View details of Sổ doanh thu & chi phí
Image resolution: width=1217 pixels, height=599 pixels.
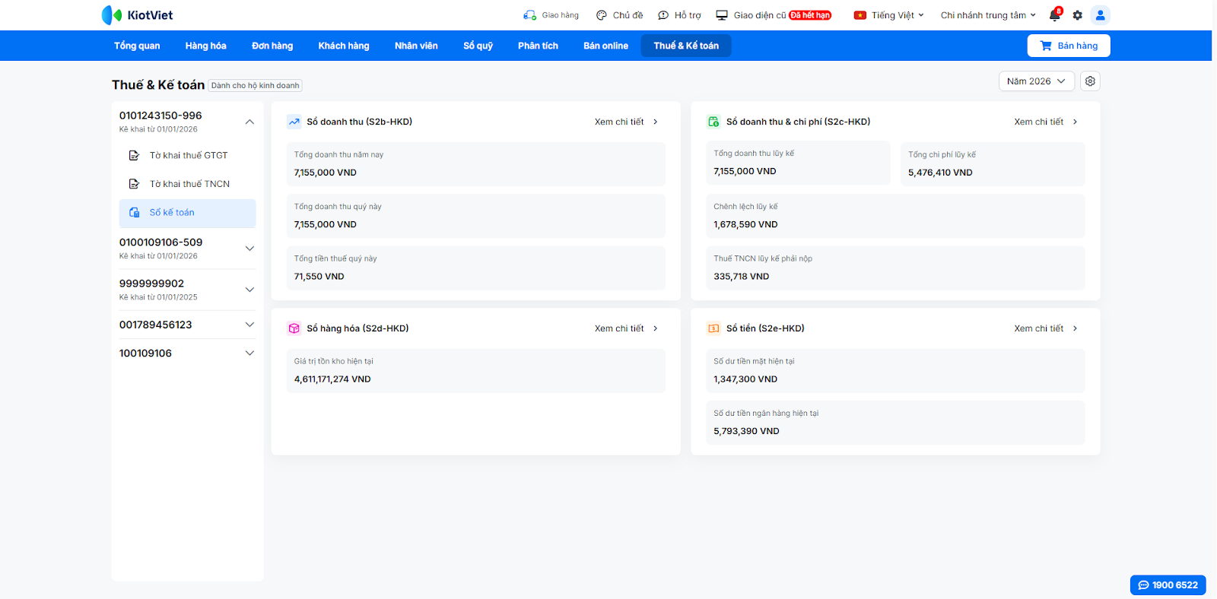[x=1046, y=122]
